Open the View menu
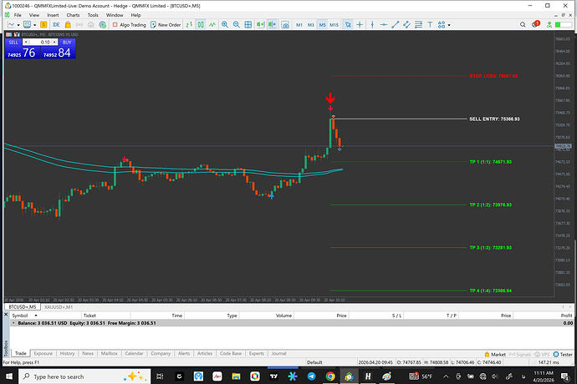Image resolution: width=577 pixels, height=384 pixels. tap(34, 15)
